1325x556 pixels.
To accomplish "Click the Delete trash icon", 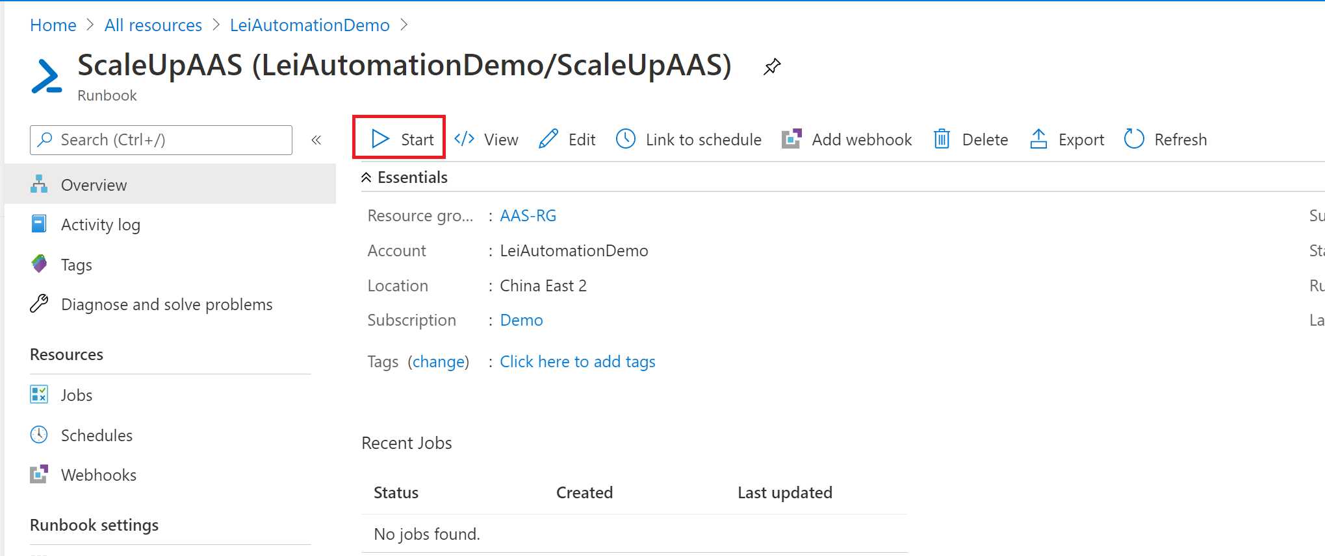I will tap(942, 139).
